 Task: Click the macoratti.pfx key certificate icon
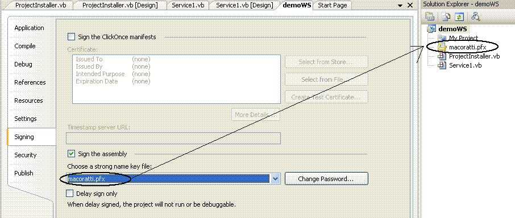[442, 47]
